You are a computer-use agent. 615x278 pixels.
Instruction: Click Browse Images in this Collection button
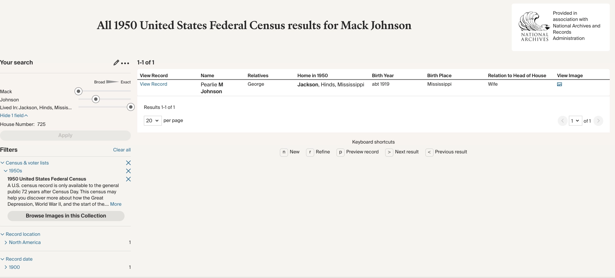[x=66, y=216]
